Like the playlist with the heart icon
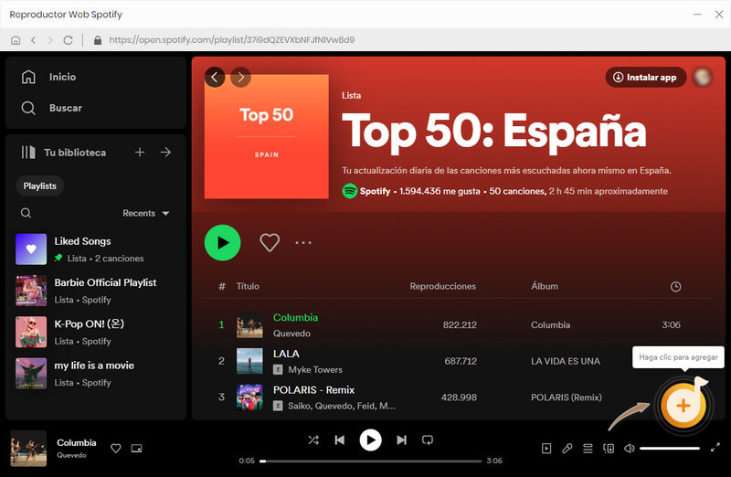 (x=270, y=242)
